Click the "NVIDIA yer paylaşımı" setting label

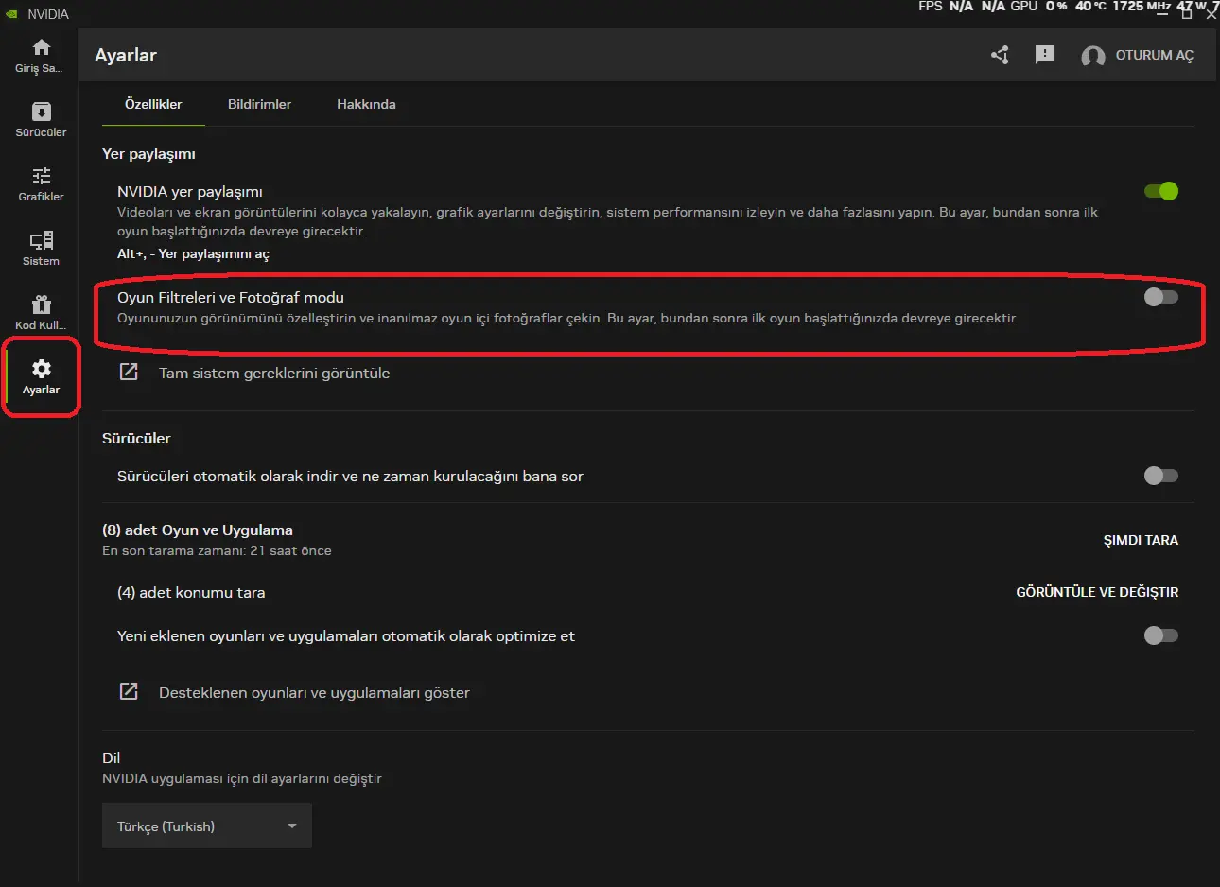tap(190, 192)
